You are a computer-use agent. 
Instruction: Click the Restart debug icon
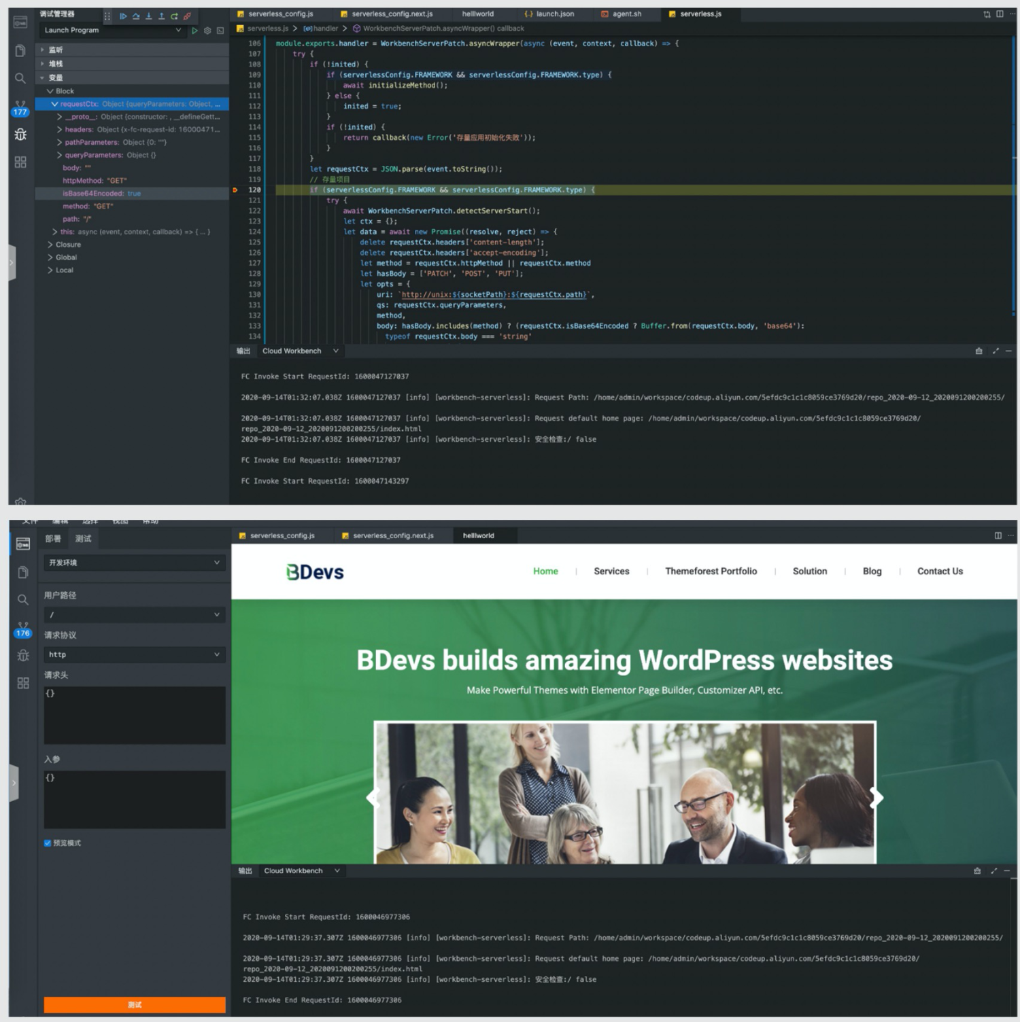pos(174,16)
